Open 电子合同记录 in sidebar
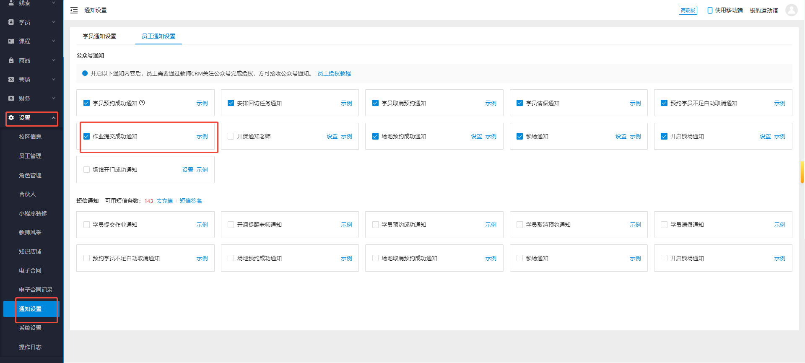Image resolution: width=805 pixels, height=363 pixels. tap(36, 290)
